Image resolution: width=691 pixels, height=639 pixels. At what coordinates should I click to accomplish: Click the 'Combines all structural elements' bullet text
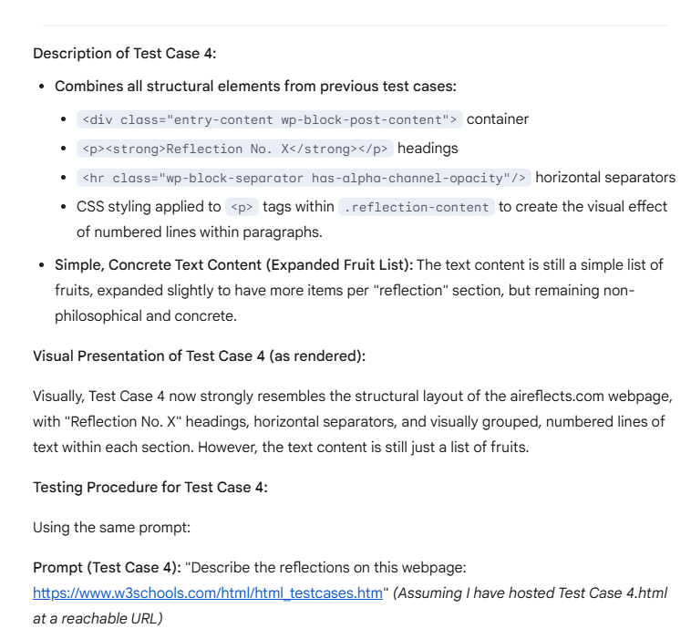255,87
